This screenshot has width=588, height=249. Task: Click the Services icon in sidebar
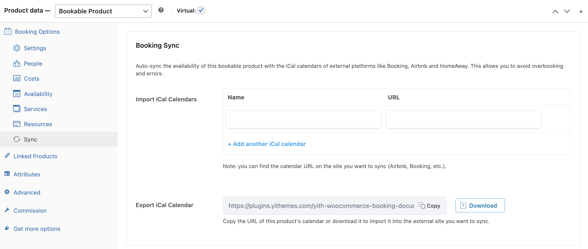17,109
